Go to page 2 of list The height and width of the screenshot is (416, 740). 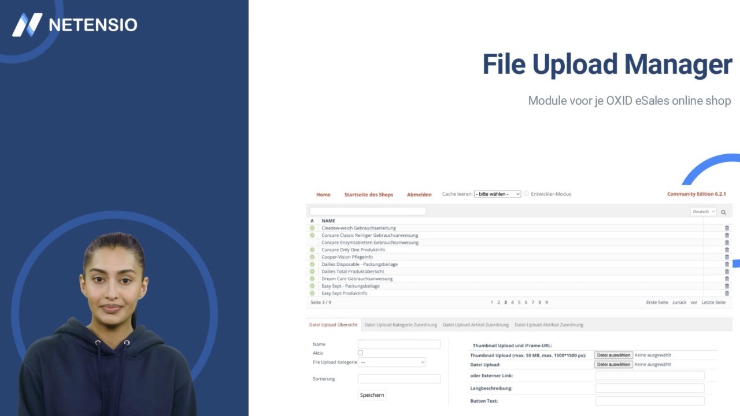(499, 302)
